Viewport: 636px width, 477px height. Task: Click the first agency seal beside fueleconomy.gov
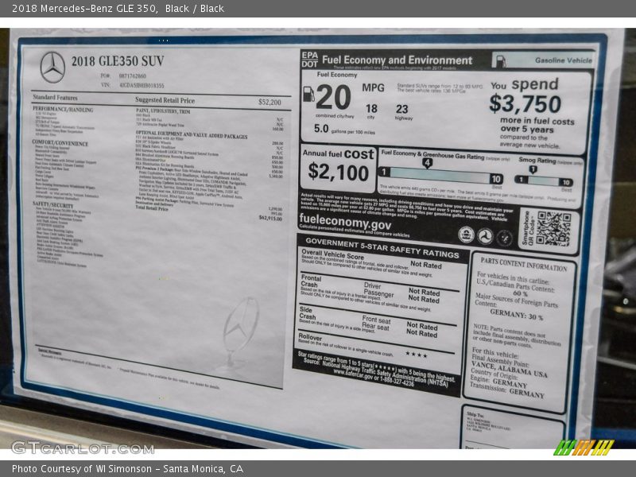pyautogui.click(x=467, y=235)
